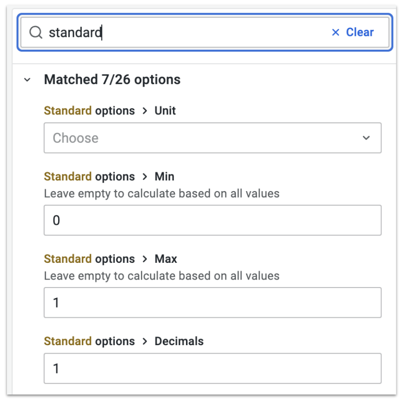Open the Unit Choose dropdown
The width and height of the screenshot is (401, 401).
[x=213, y=138]
